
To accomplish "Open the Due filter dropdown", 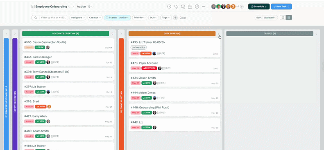I will click(154, 18).
